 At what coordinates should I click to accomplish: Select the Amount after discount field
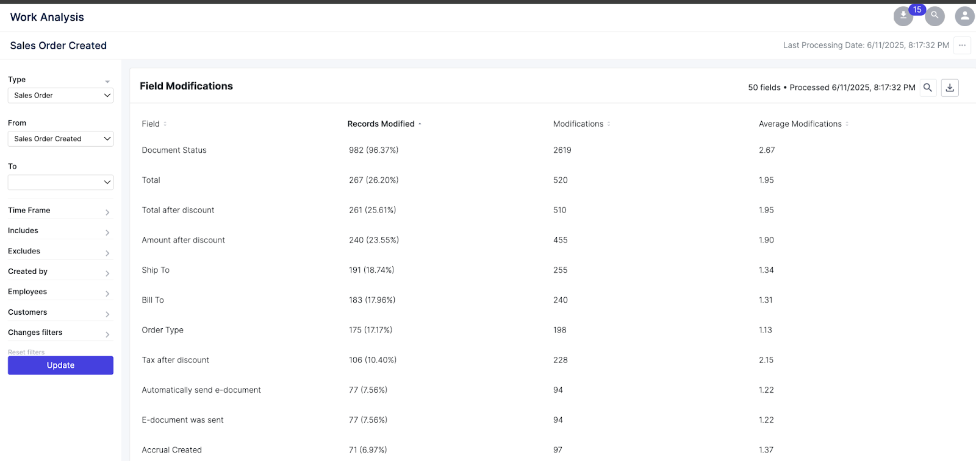click(x=183, y=240)
